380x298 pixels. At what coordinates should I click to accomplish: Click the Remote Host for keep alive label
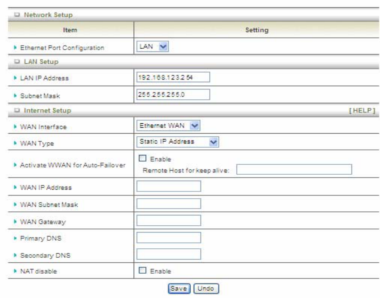click(186, 170)
